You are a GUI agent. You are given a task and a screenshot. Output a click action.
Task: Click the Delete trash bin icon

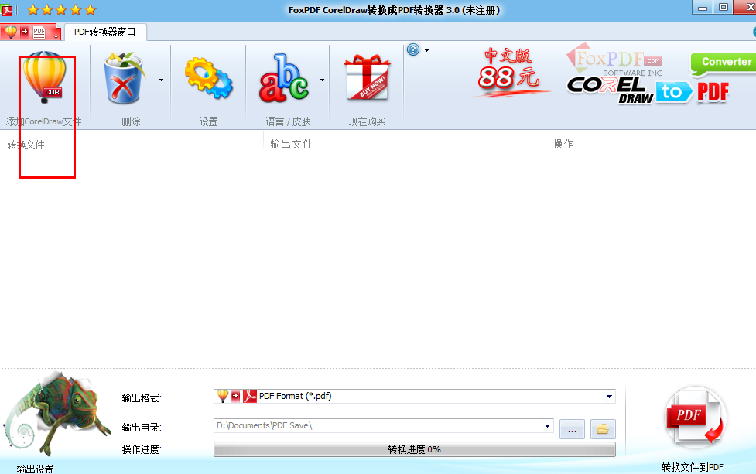point(124,79)
